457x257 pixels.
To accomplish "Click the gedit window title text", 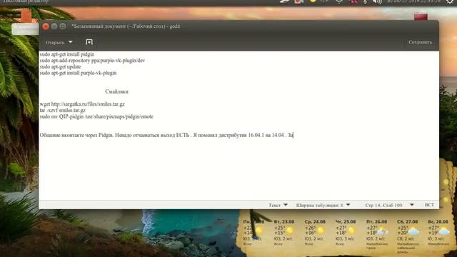I will pos(126,26).
